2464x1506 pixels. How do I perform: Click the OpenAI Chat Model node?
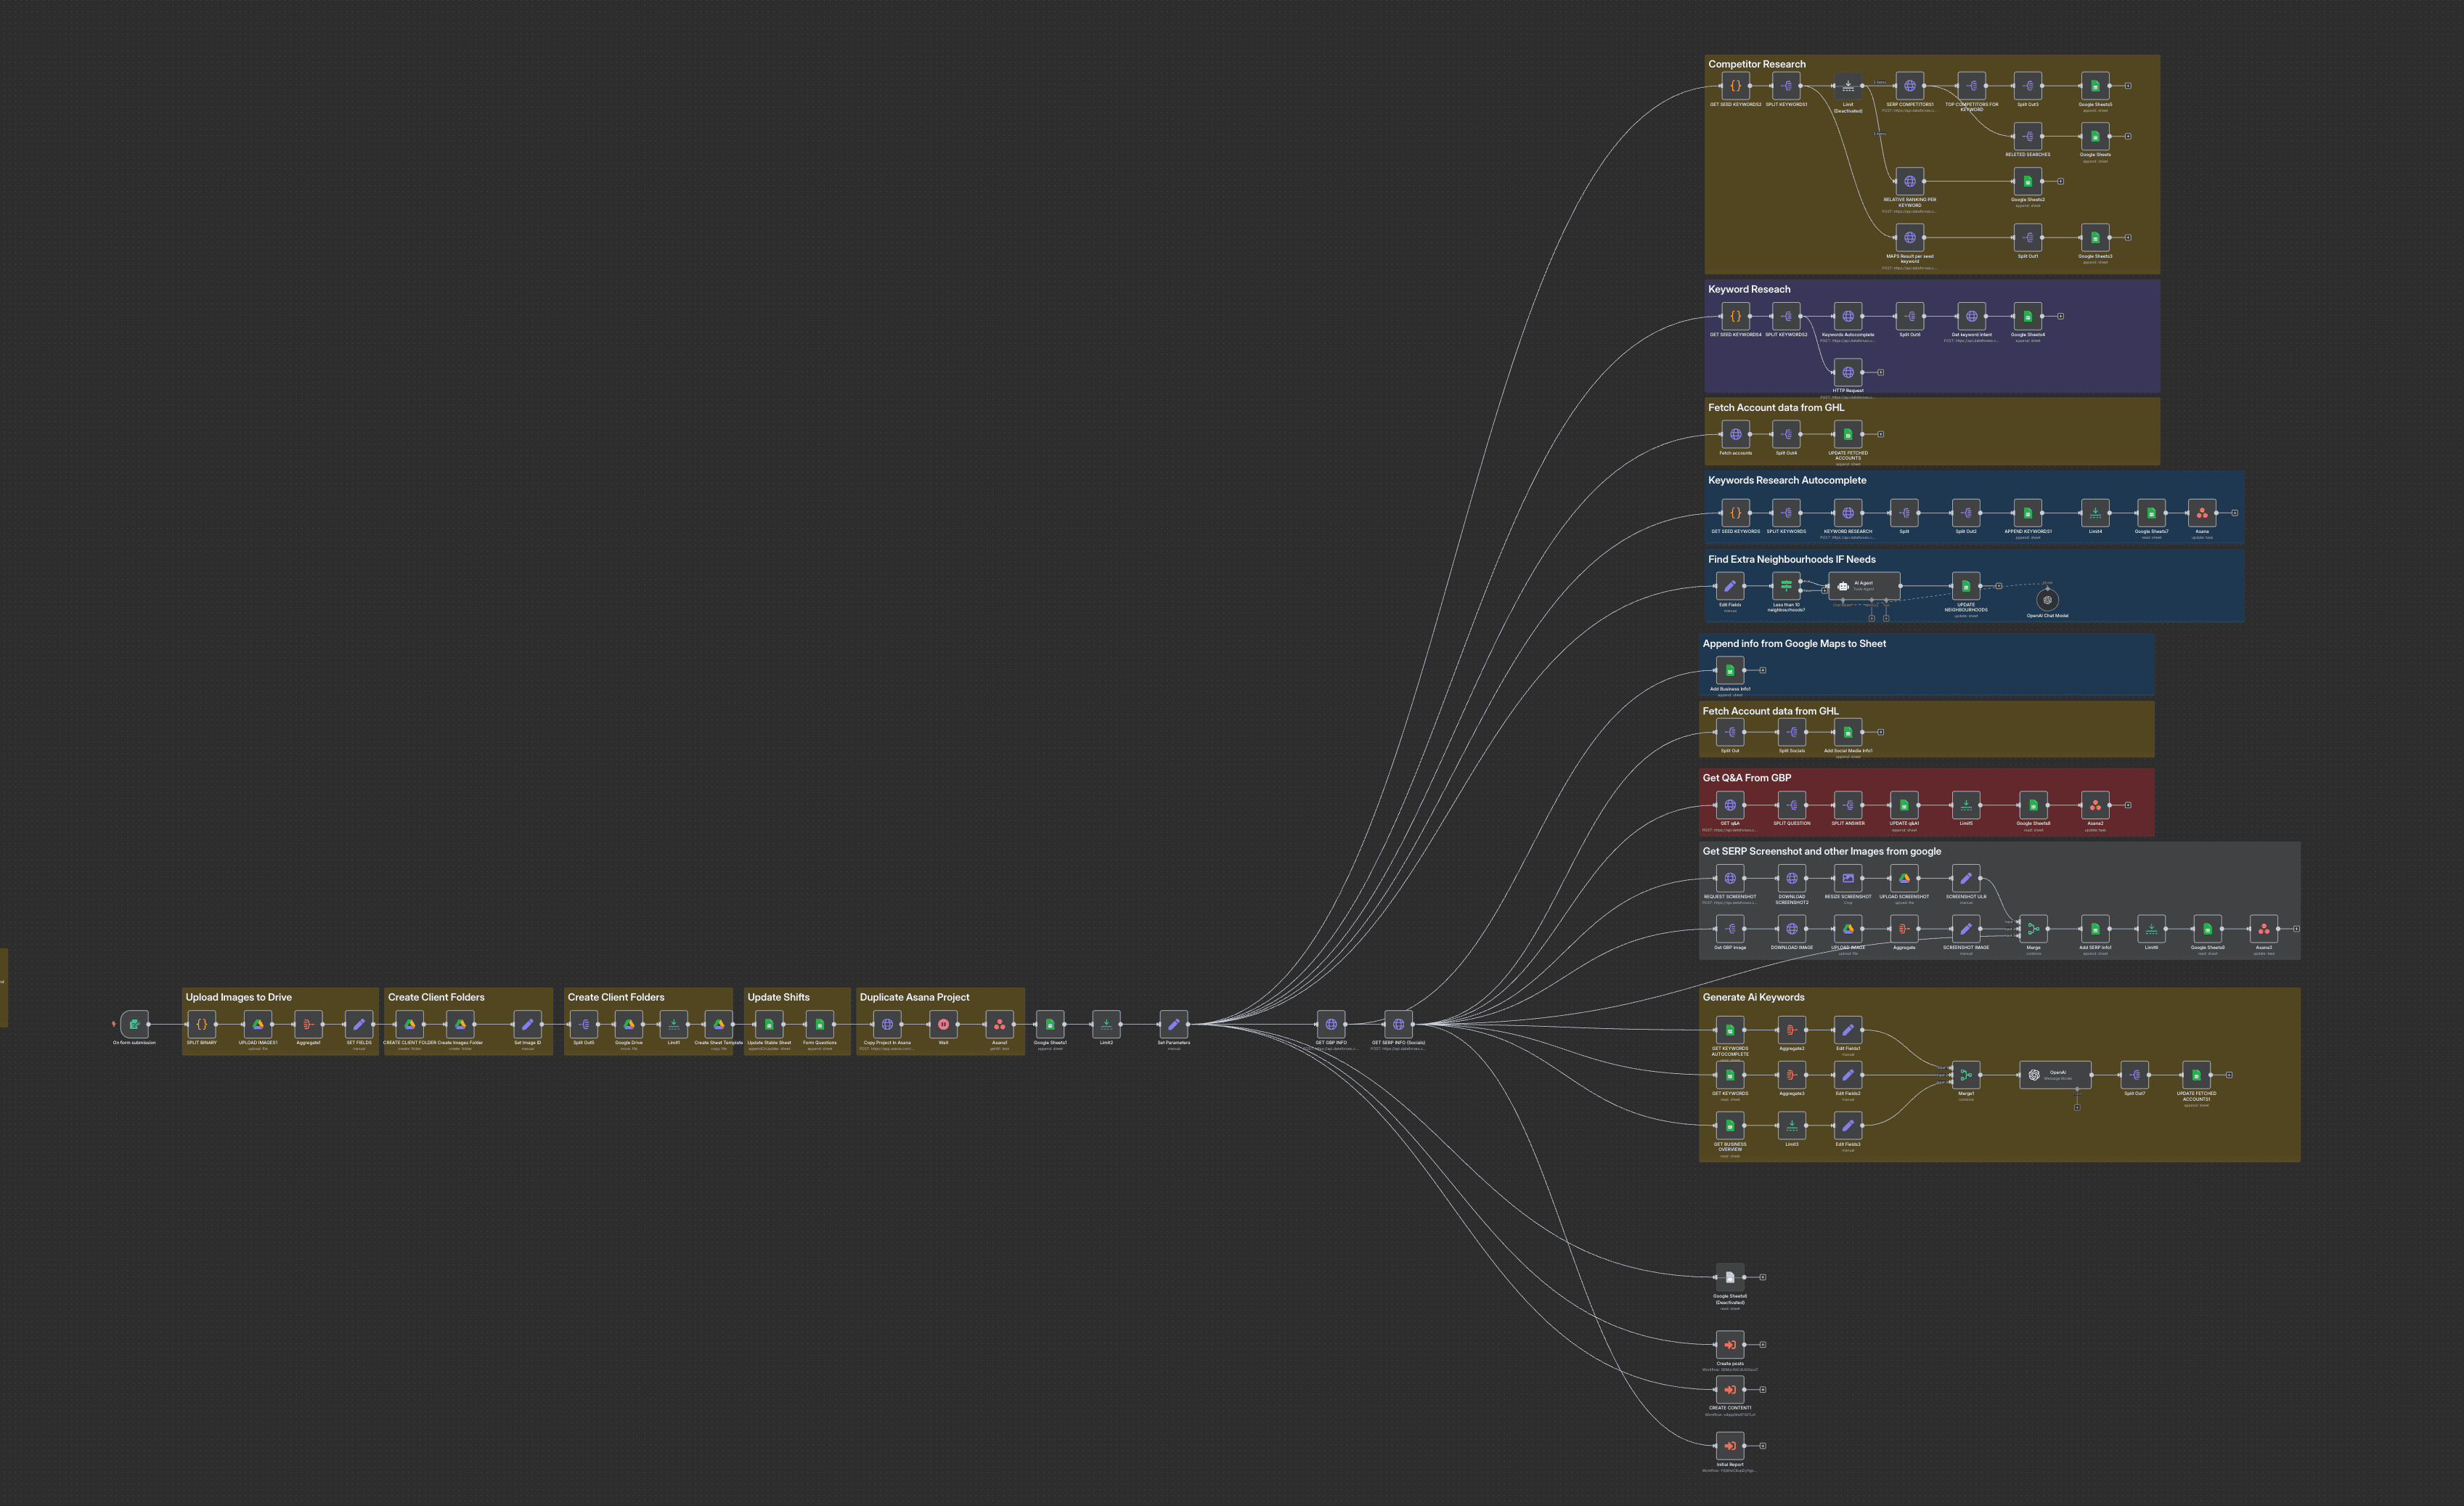(x=2047, y=600)
